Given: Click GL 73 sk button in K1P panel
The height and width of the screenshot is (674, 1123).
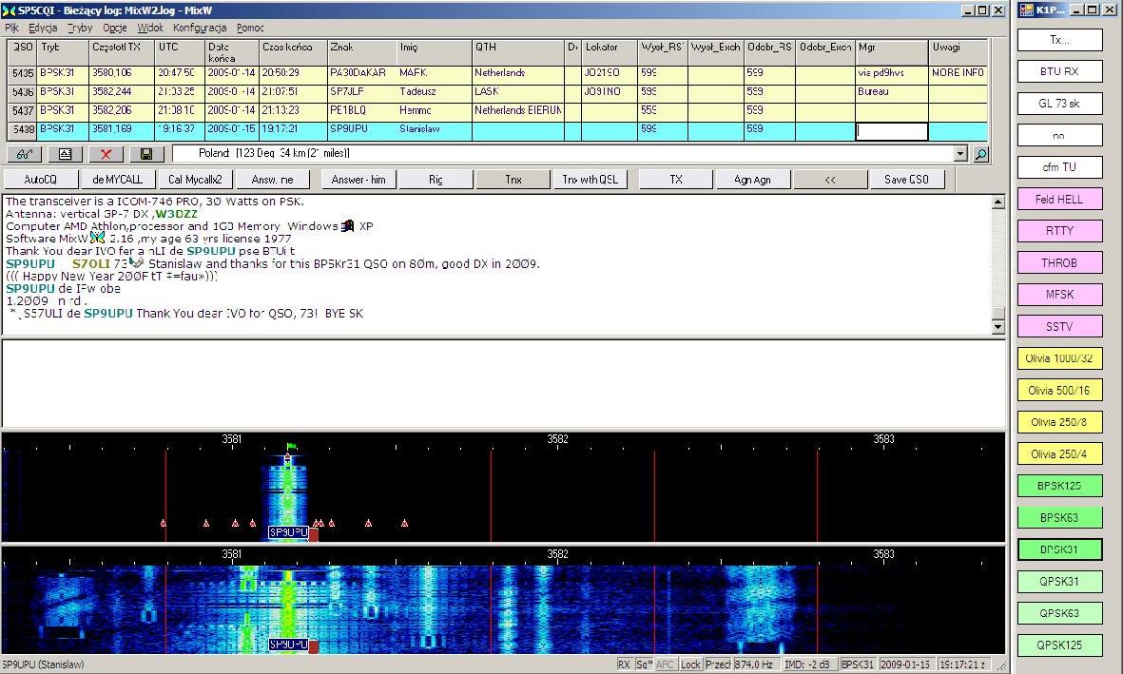Looking at the screenshot, I should click(x=1059, y=103).
